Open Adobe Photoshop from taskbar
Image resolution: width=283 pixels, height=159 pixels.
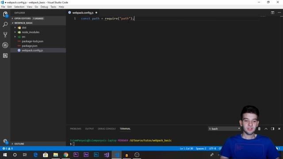(96, 155)
